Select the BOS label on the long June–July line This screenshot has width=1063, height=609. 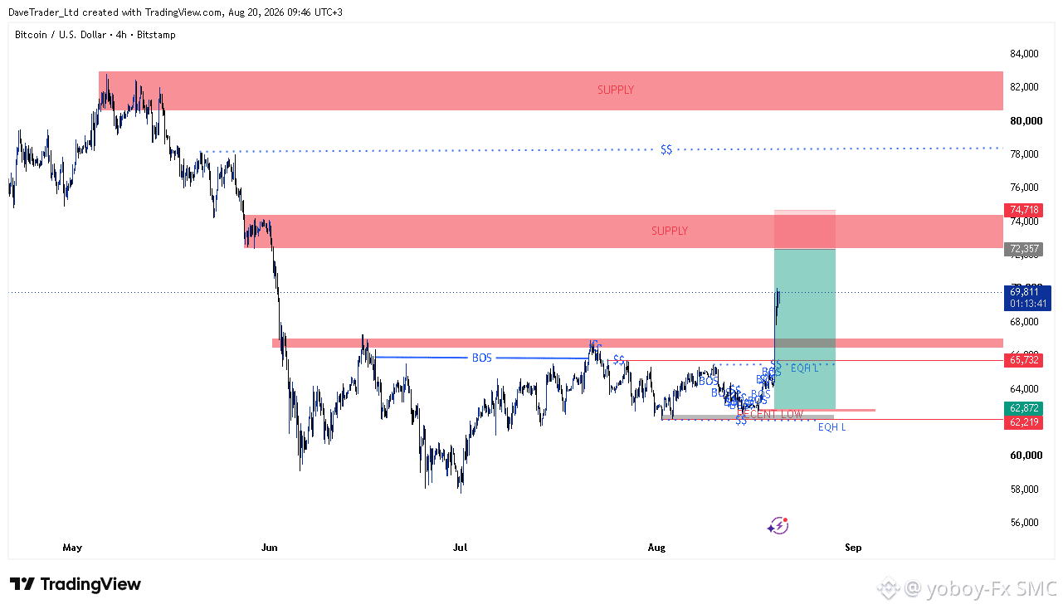481,358
